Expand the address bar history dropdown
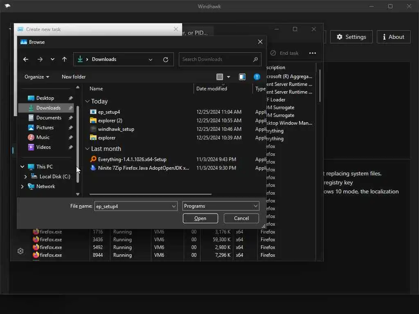 click(151, 60)
